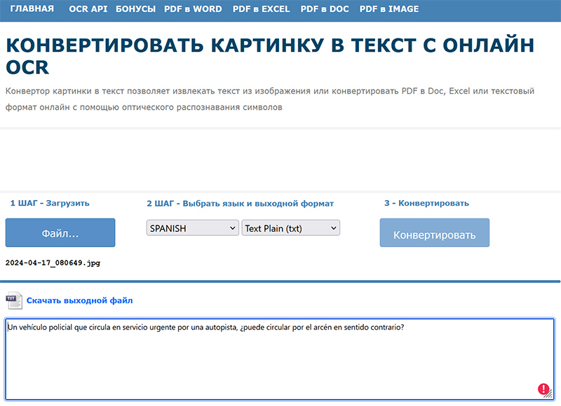The height and width of the screenshot is (406, 561).
Task: Choose PDF в DOC in the top menu
Action: [x=325, y=9]
